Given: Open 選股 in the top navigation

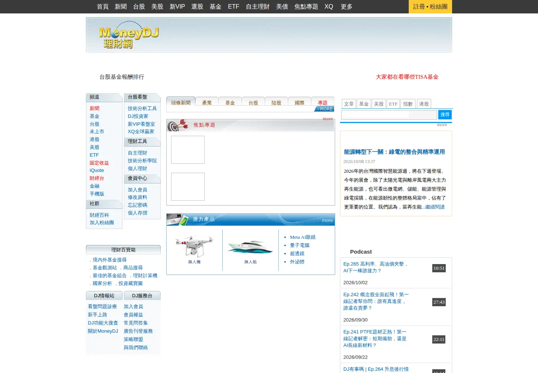Looking at the screenshot, I should 197,7.
